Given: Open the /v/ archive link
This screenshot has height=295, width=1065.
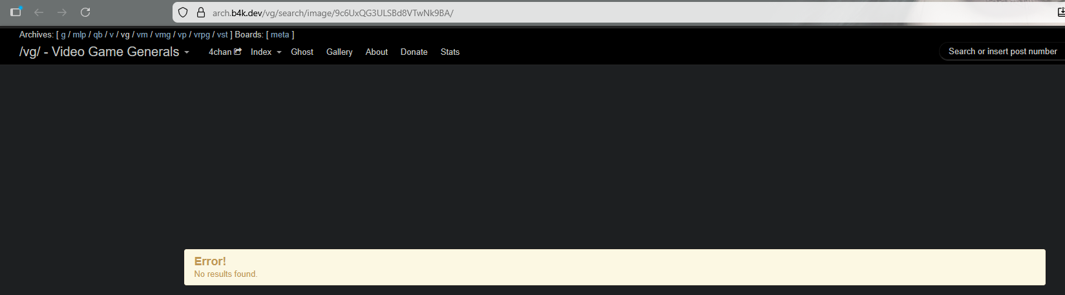Looking at the screenshot, I should tap(112, 35).
